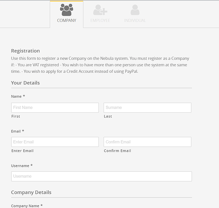Click the Name * field label
The height and width of the screenshot is (208, 219).
[18, 97]
